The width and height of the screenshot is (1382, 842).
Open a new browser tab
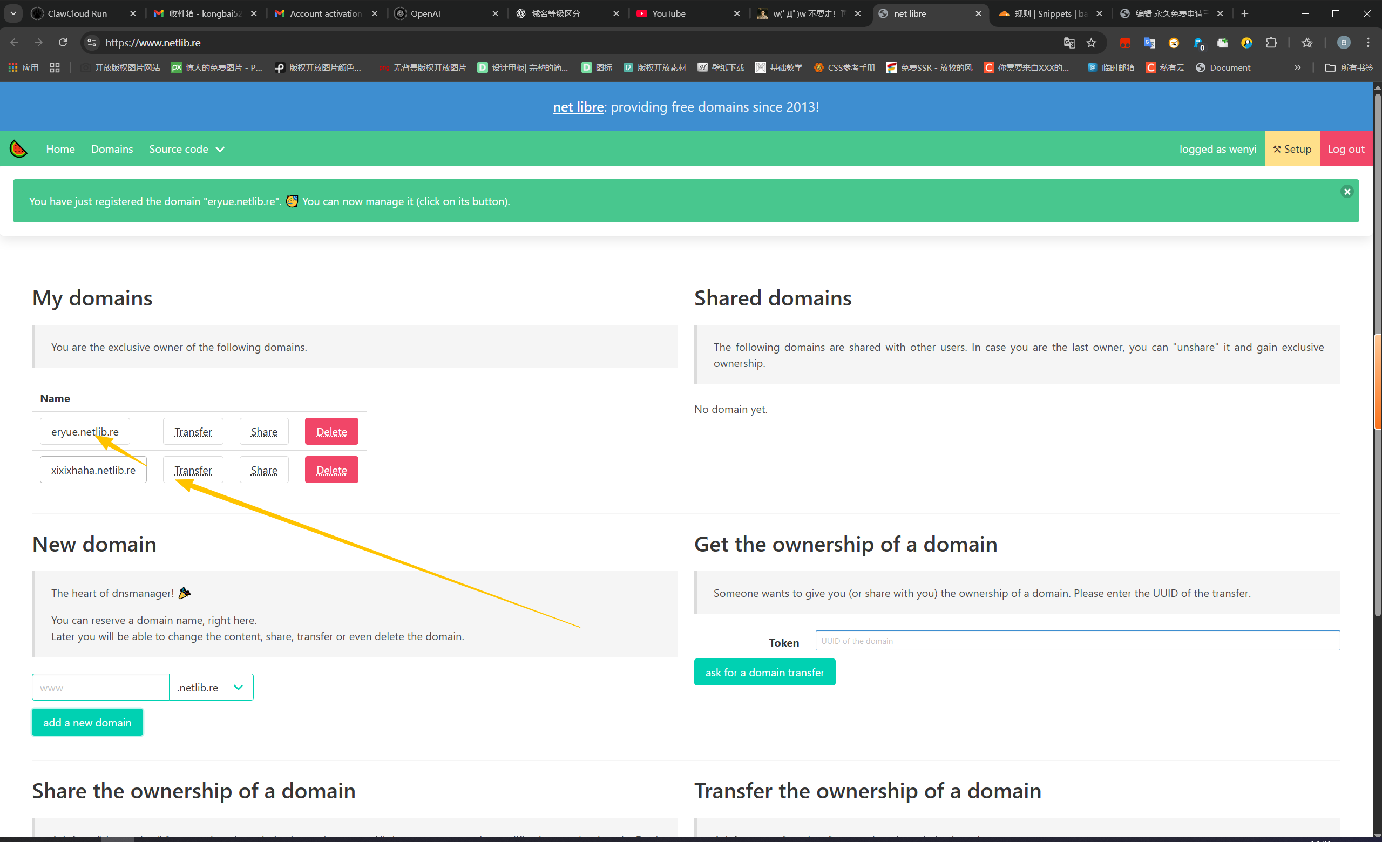1244,13
